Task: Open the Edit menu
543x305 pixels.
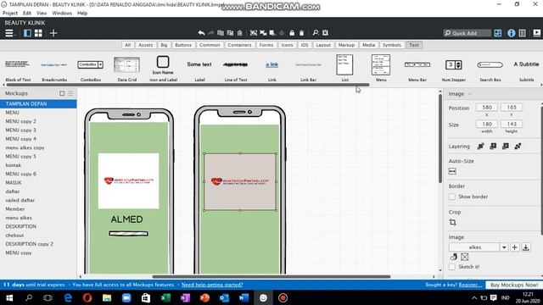Action: click(27, 14)
